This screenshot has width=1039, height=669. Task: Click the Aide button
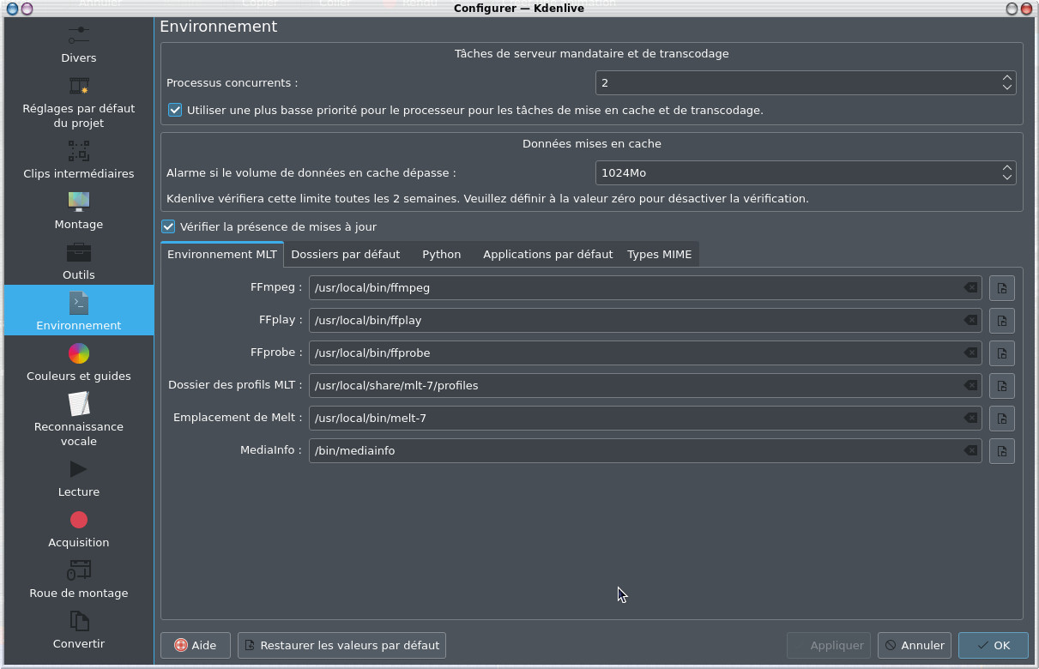(196, 646)
